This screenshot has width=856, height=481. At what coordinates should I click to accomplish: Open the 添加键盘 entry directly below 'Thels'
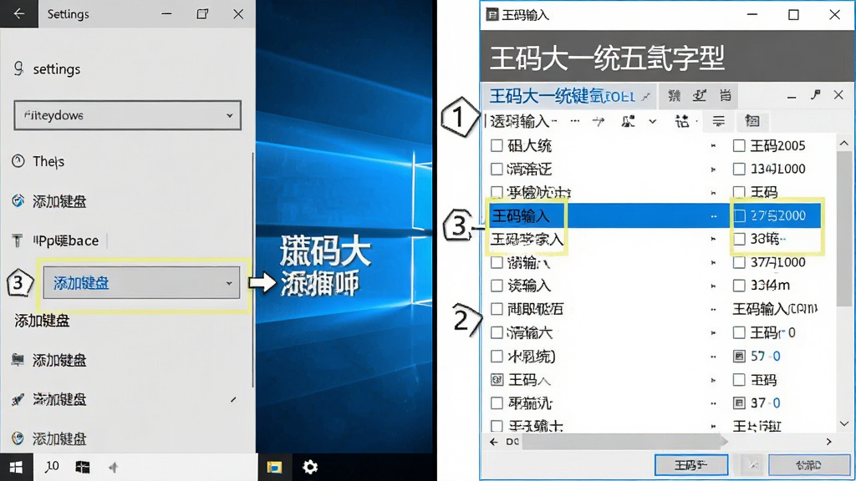tap(49, 201)
